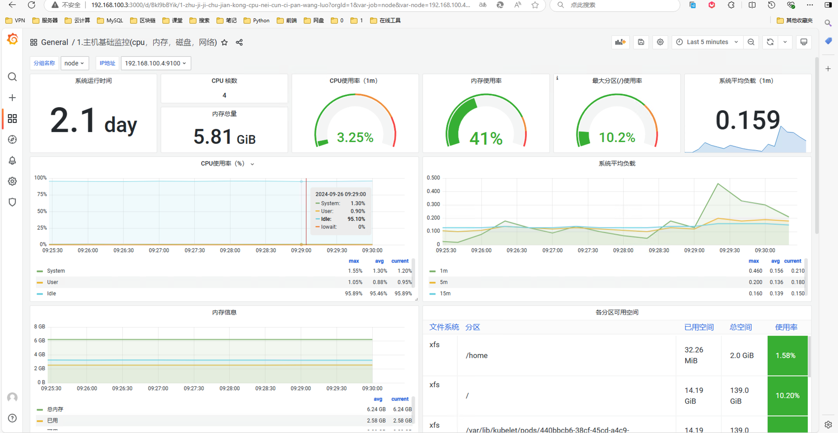Expand the refresh interval dropdown
The width and height of the screenshot is (838, 433).
pyautogui.click(x=785, y=42)
